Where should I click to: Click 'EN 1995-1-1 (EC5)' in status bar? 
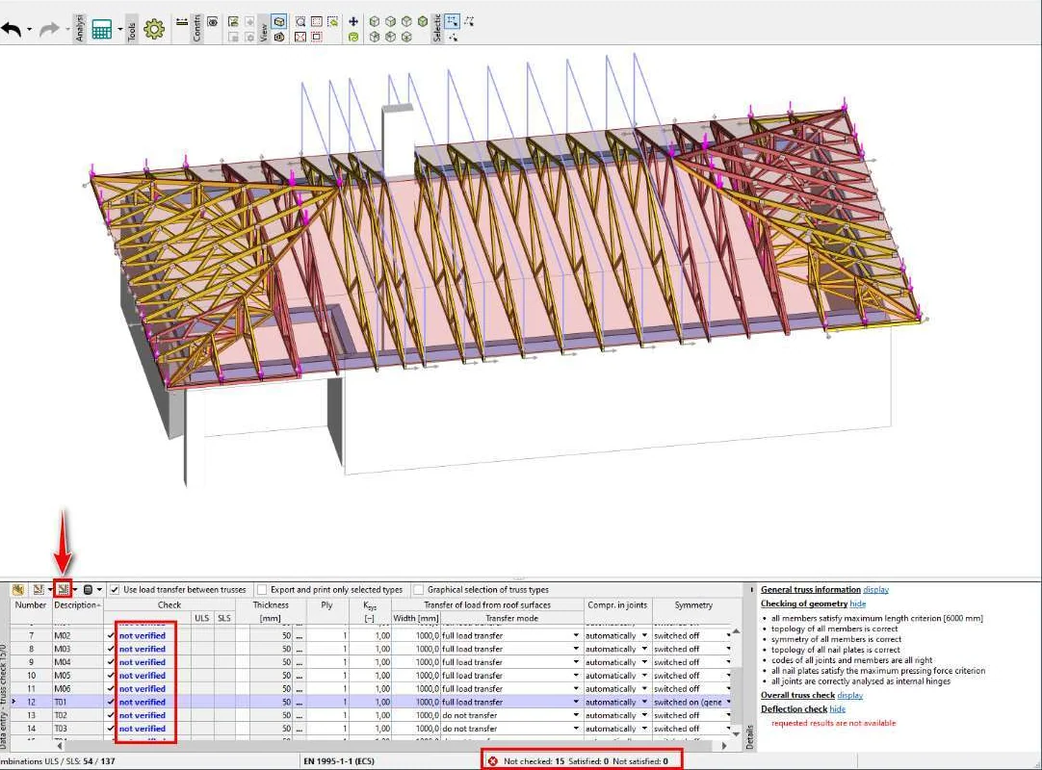(338, 761)
